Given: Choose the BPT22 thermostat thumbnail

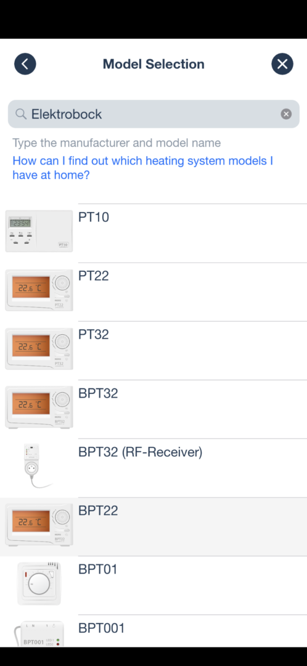Looking at the screenshot, I should [39, 525].
